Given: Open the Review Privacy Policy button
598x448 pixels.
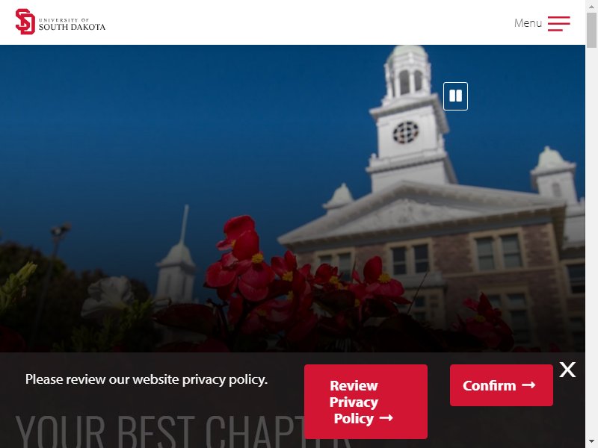Looking at the screenshot, I should [366, 402].
